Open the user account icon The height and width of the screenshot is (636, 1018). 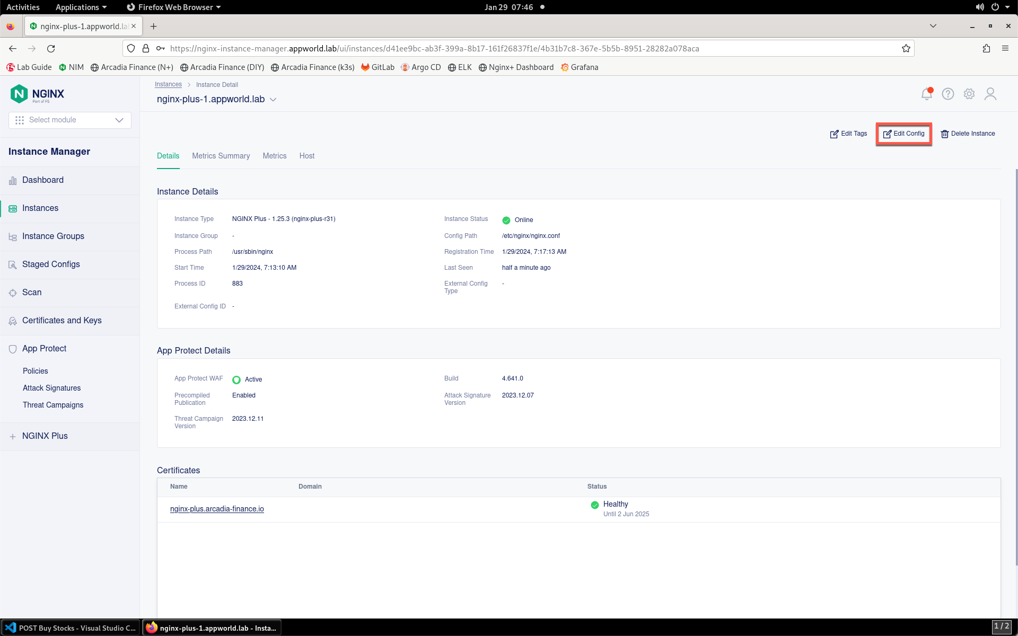click(990, 94)
